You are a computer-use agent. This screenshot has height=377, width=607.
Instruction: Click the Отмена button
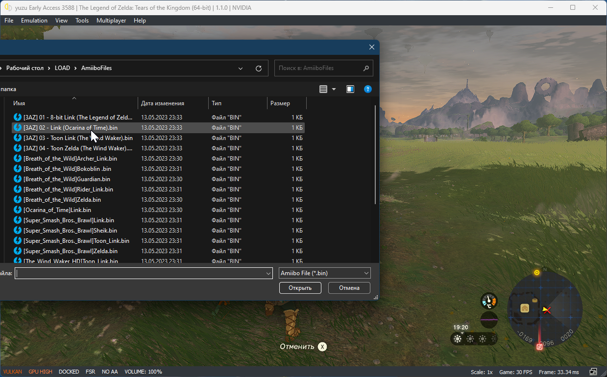tap(349, 288)
